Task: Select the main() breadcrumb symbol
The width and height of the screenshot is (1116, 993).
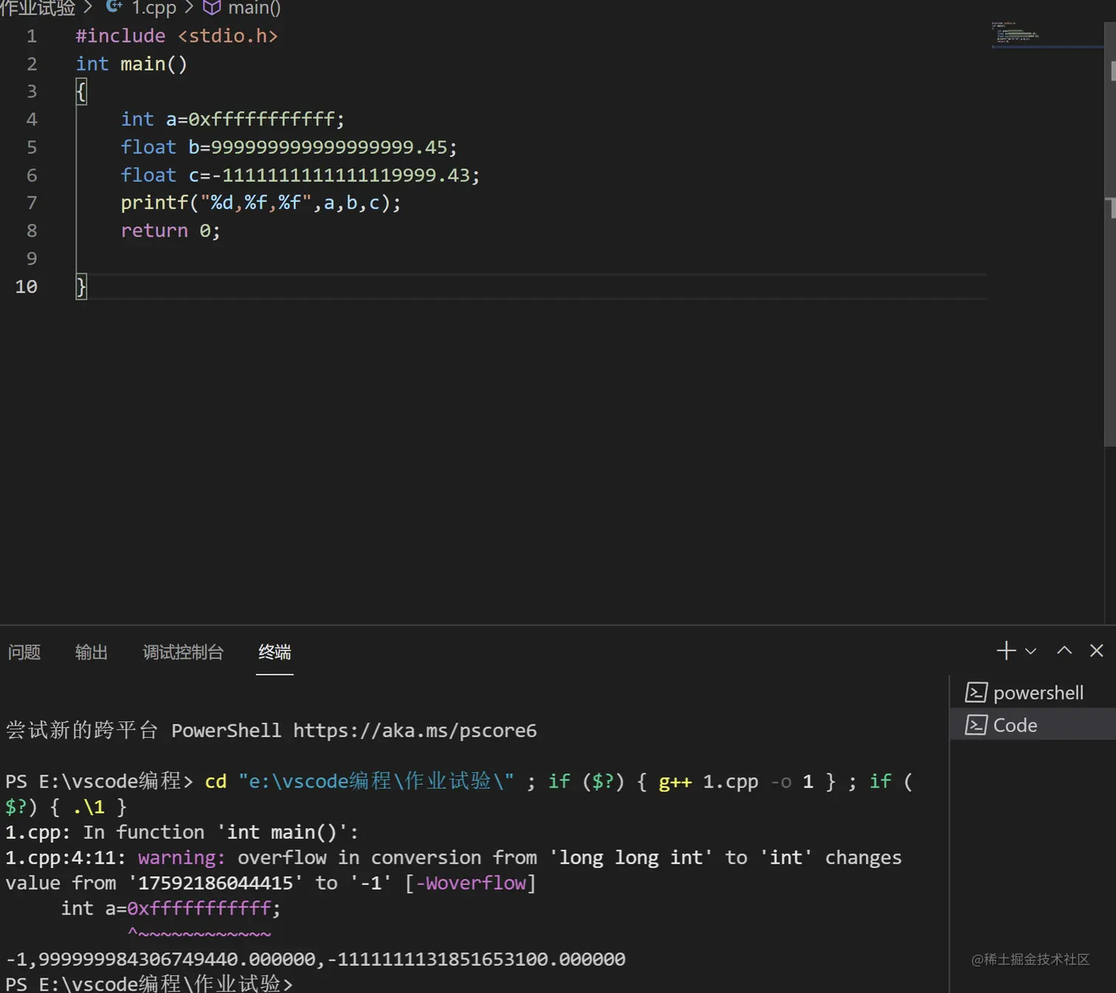Action: [254, 8]
